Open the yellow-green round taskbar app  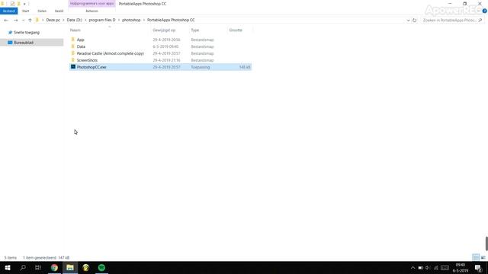point(86,267)
